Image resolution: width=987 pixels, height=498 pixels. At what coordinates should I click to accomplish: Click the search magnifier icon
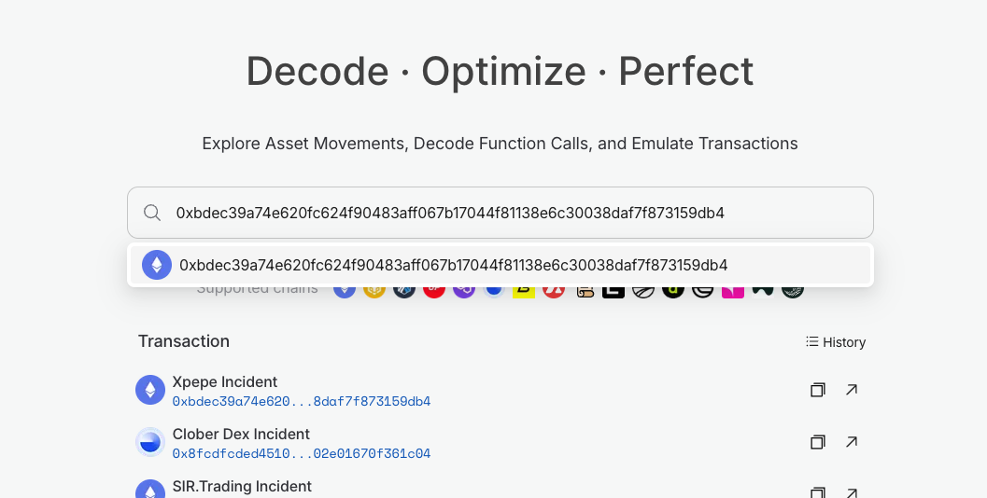coord(152,213)
